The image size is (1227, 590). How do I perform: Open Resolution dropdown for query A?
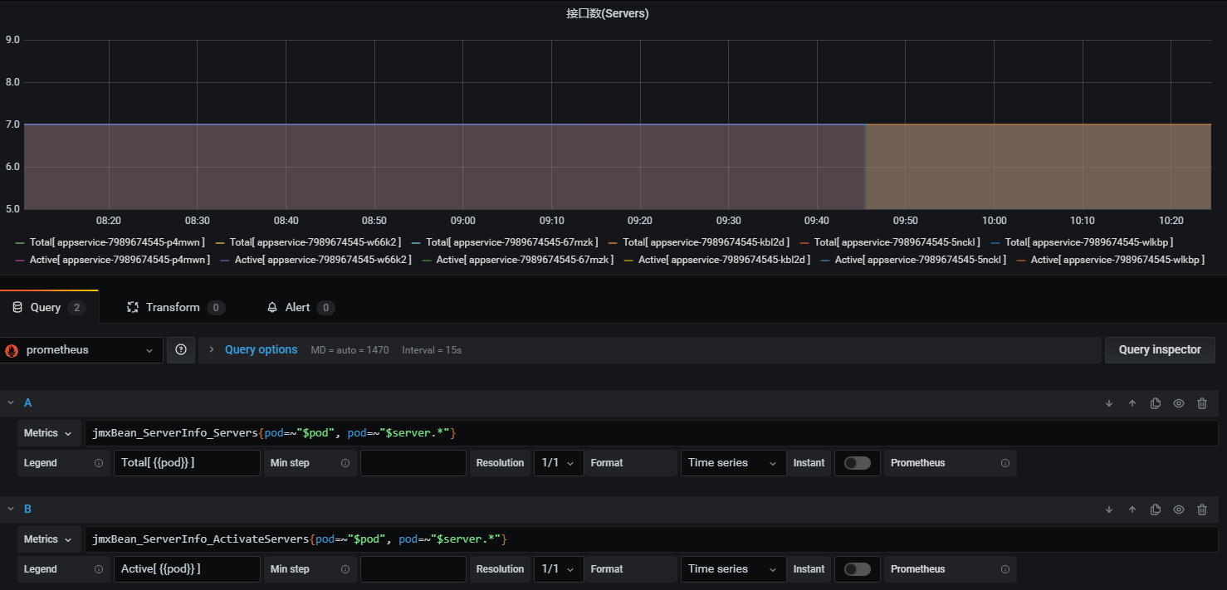559,463
